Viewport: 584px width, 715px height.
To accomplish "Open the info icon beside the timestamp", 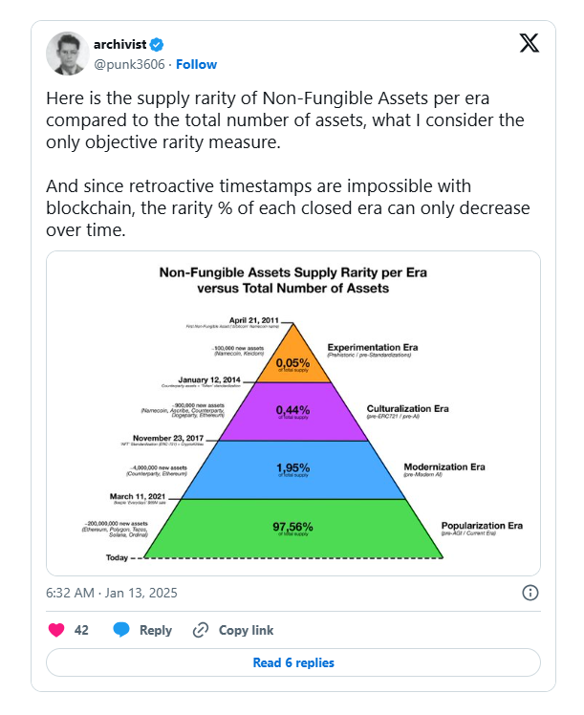I will click(x=530, y=593).
